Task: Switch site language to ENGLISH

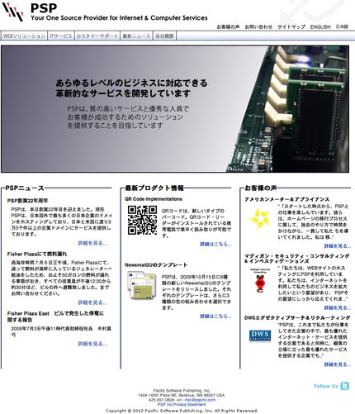Action: [320, 26]
